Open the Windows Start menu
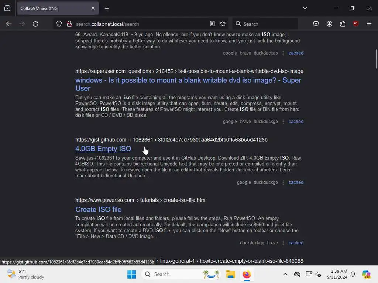The image size is (378, 283). [132, 274]
